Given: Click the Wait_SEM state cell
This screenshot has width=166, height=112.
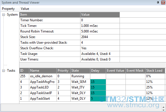Looking at the screenshot, I should [80, 82].
